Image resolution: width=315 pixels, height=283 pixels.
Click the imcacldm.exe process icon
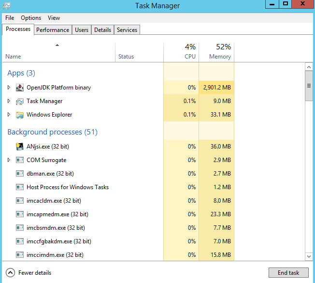click(x=20, y=201)
